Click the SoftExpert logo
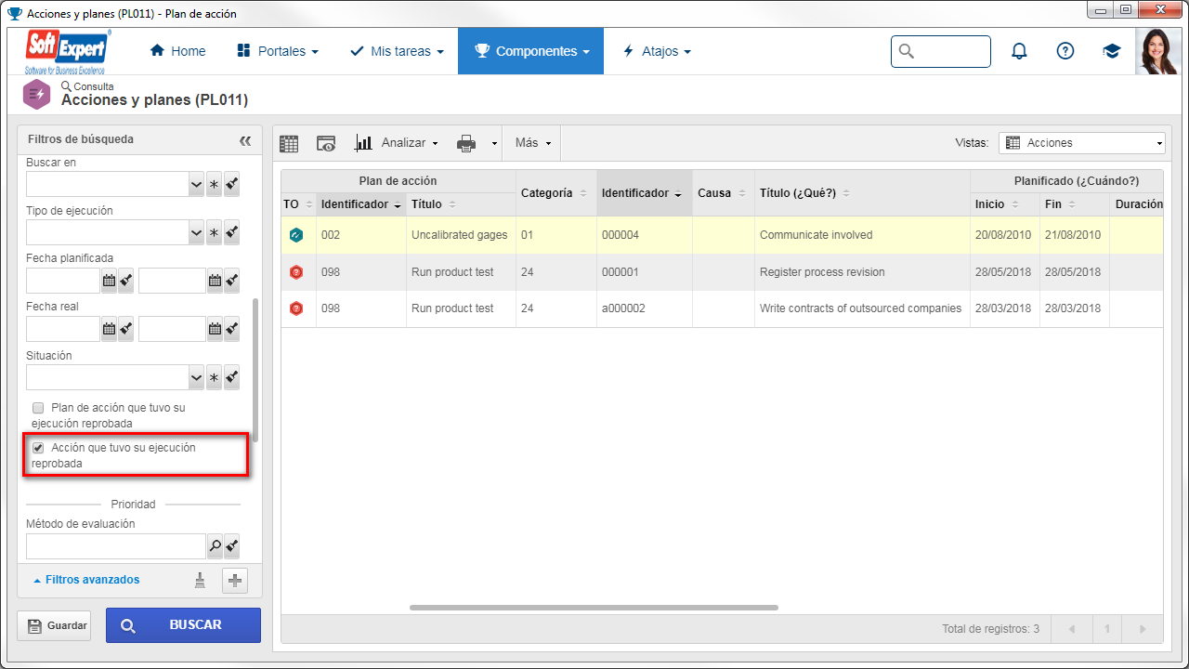Viewport: 1189px width, 669px height. 69,51
